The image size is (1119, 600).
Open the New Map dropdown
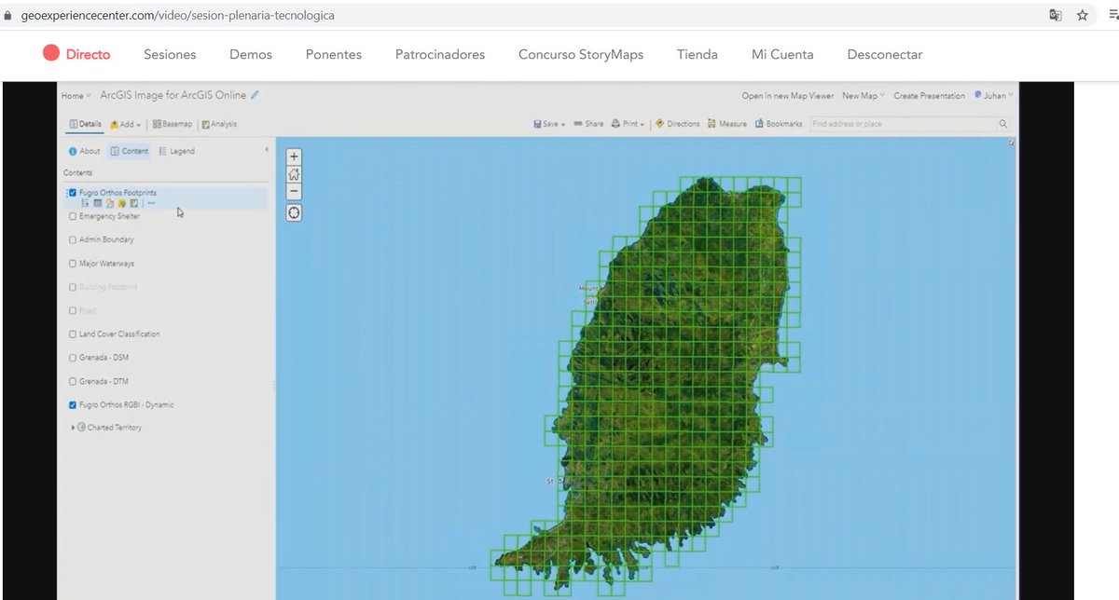(863, 95)
